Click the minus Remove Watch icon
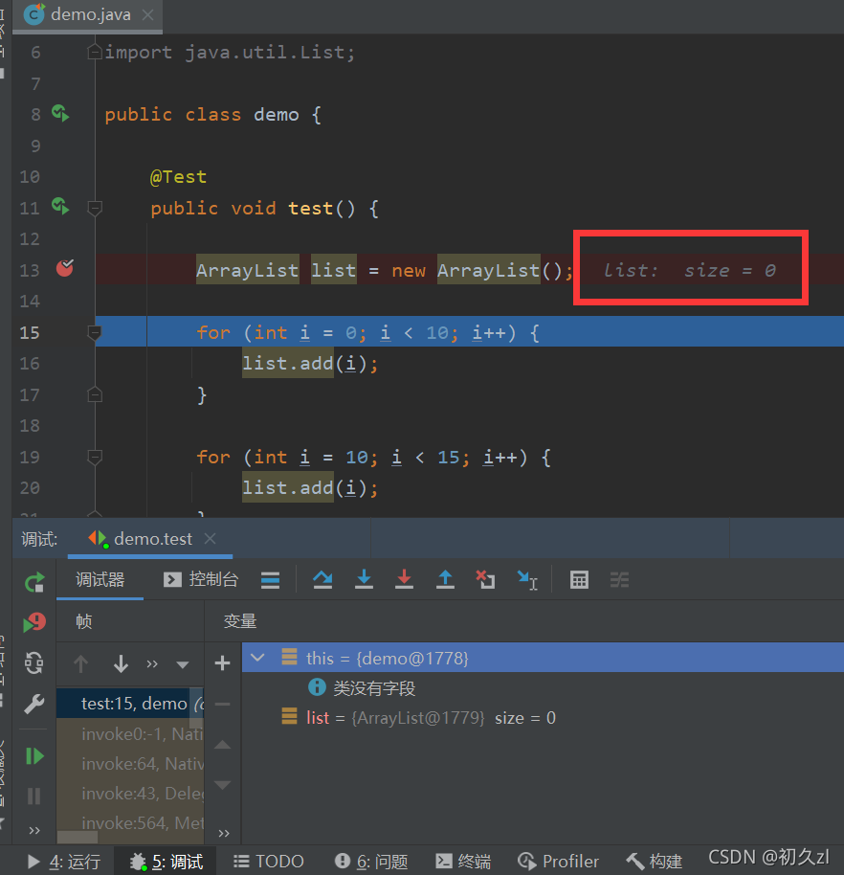The image size is (844, 875). point(223,705)
